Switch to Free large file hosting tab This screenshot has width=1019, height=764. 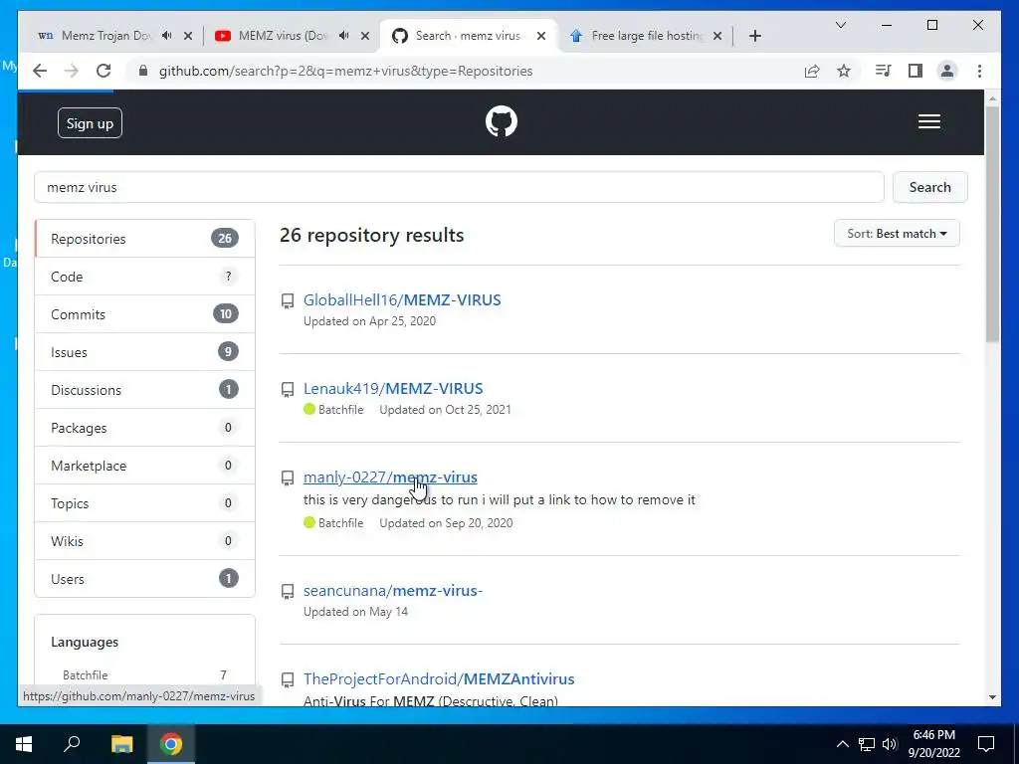coord(647,36)
